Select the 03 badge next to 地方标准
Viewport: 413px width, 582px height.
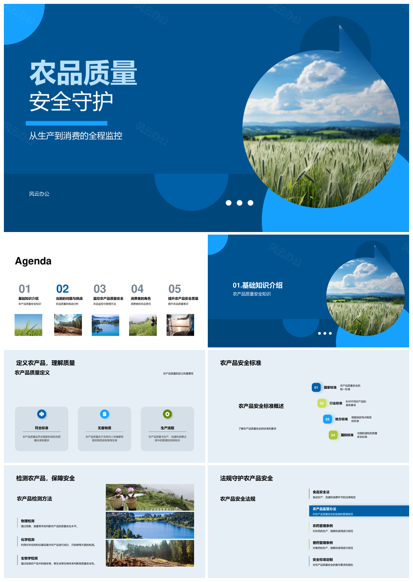coord(327,419)
